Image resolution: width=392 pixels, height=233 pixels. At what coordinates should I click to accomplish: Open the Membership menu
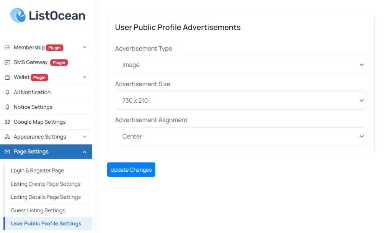[46, 48]
